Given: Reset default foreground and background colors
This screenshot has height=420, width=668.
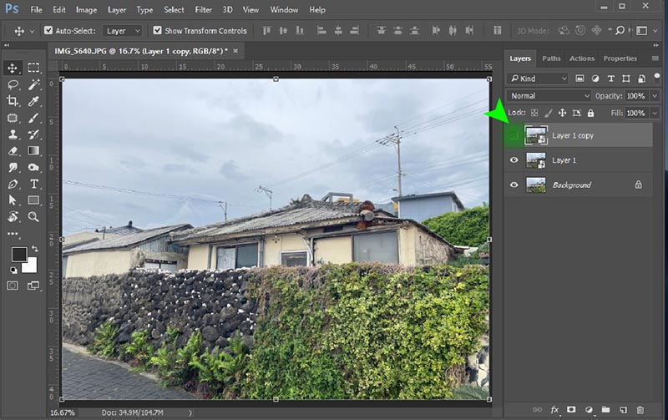Looking at the screenshot, I should 13,270.
